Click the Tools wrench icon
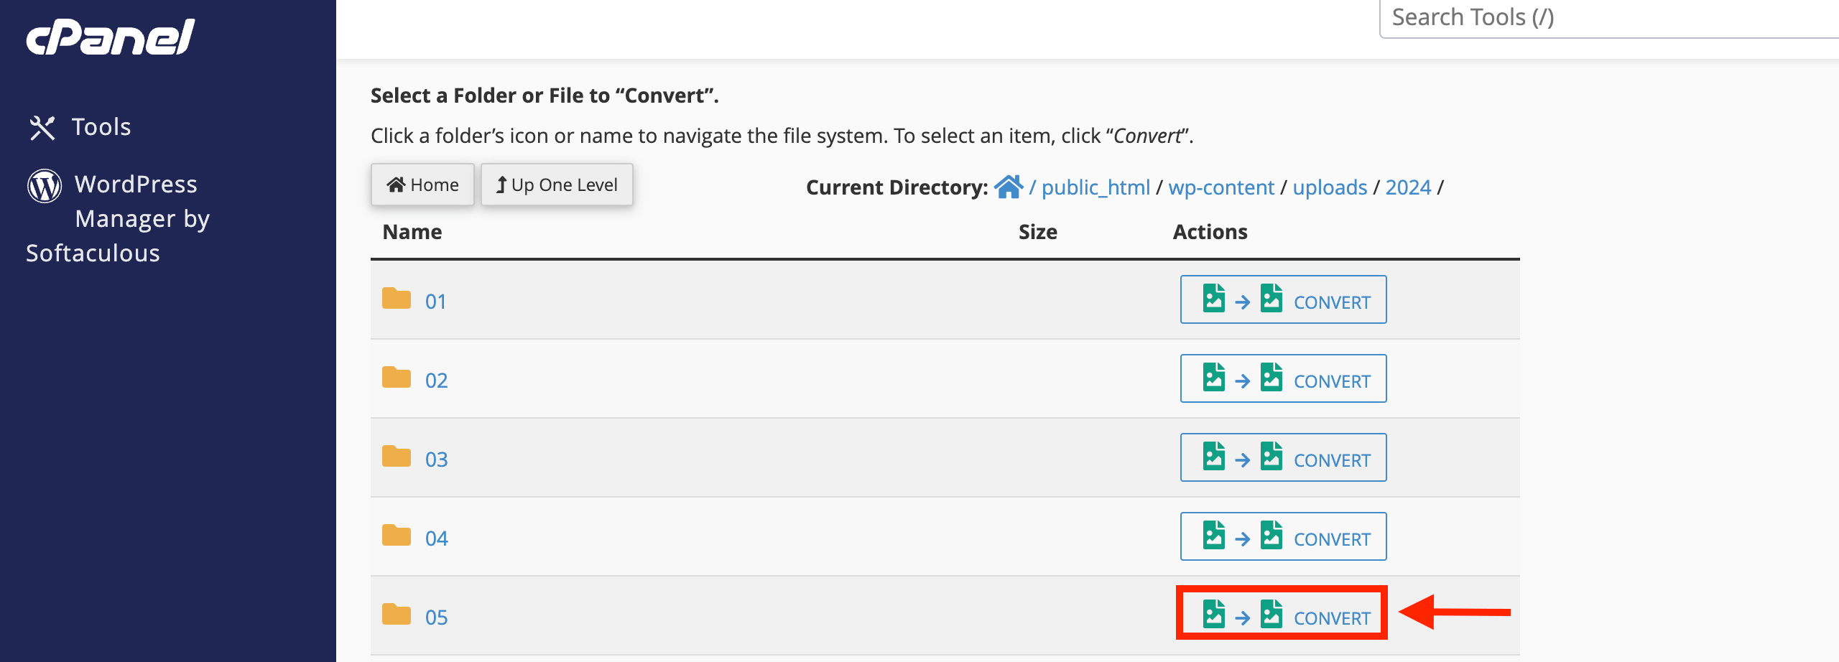 pyautogui.click(x=42, y=128)
